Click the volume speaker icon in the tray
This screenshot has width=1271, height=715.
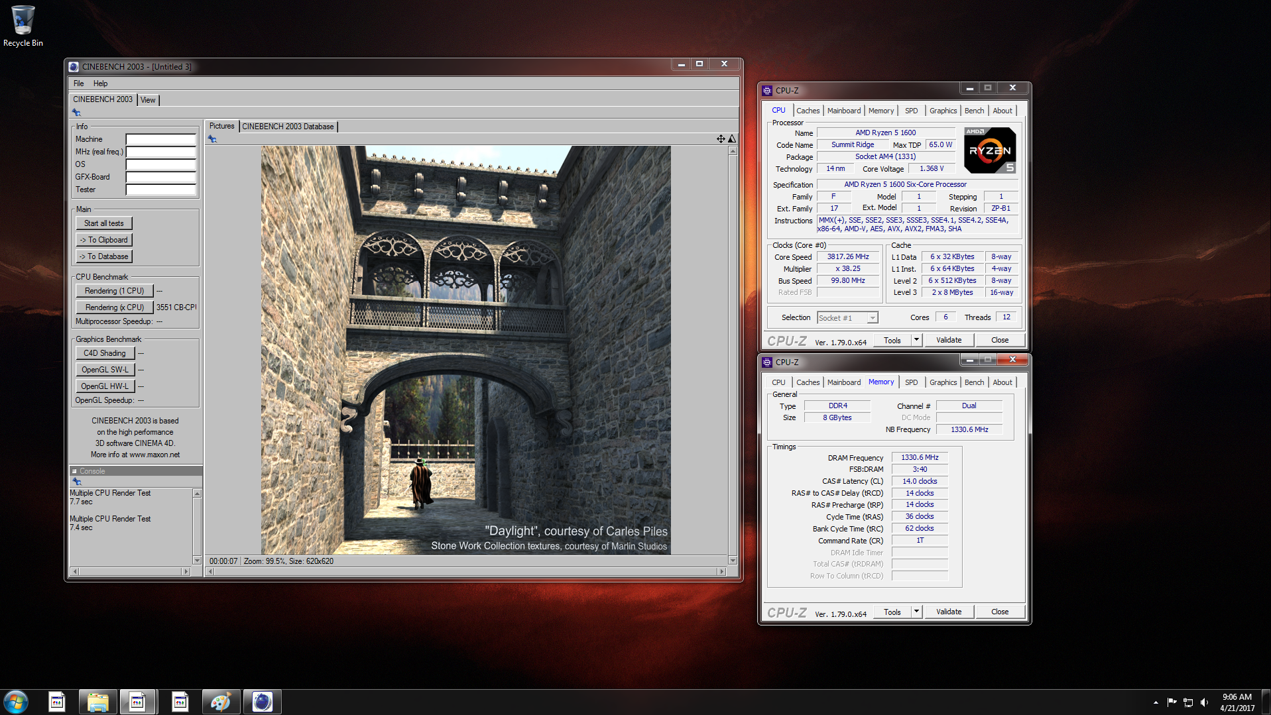pos(1204,702)
